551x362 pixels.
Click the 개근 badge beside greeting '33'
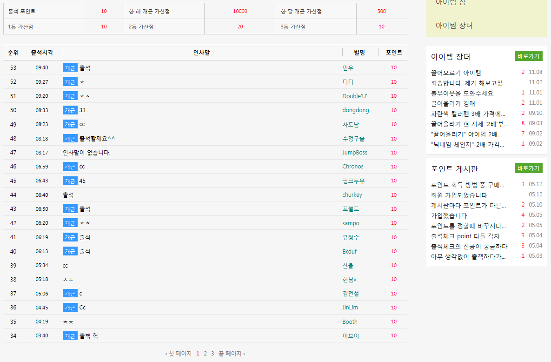tap(70, 110)
